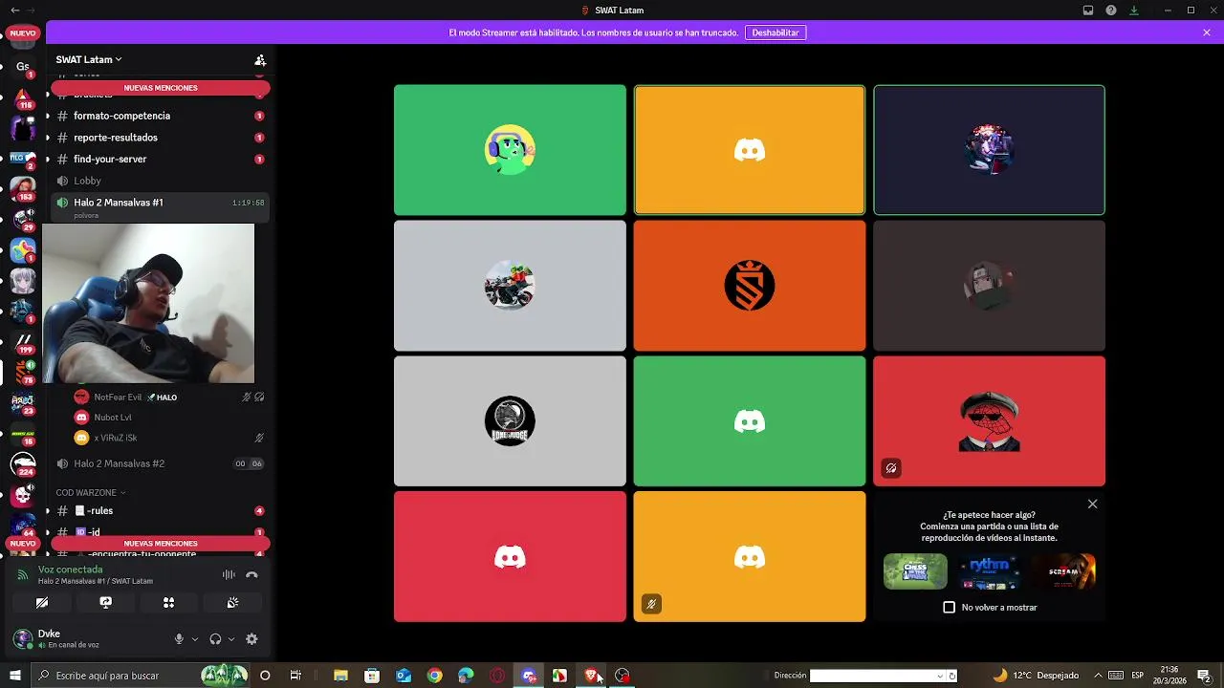Click Deshabilitar in streamer mode banner
Screen dimensions: 1224x688
(776, 32)
